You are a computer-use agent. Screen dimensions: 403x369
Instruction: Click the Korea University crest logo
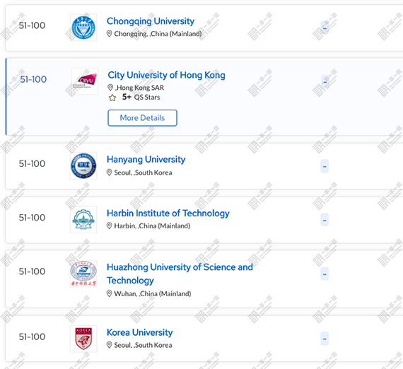(x=83, y=339)
